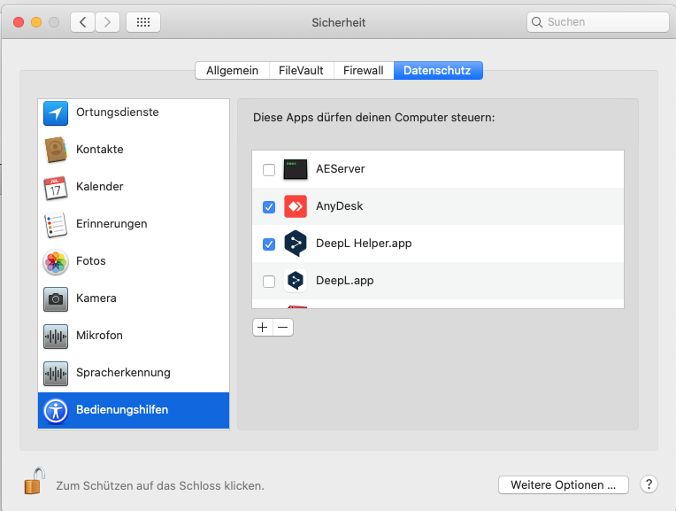Select the Kamera icon in sidebar
This screenshot has height=511, width=676.
[56, 298]
